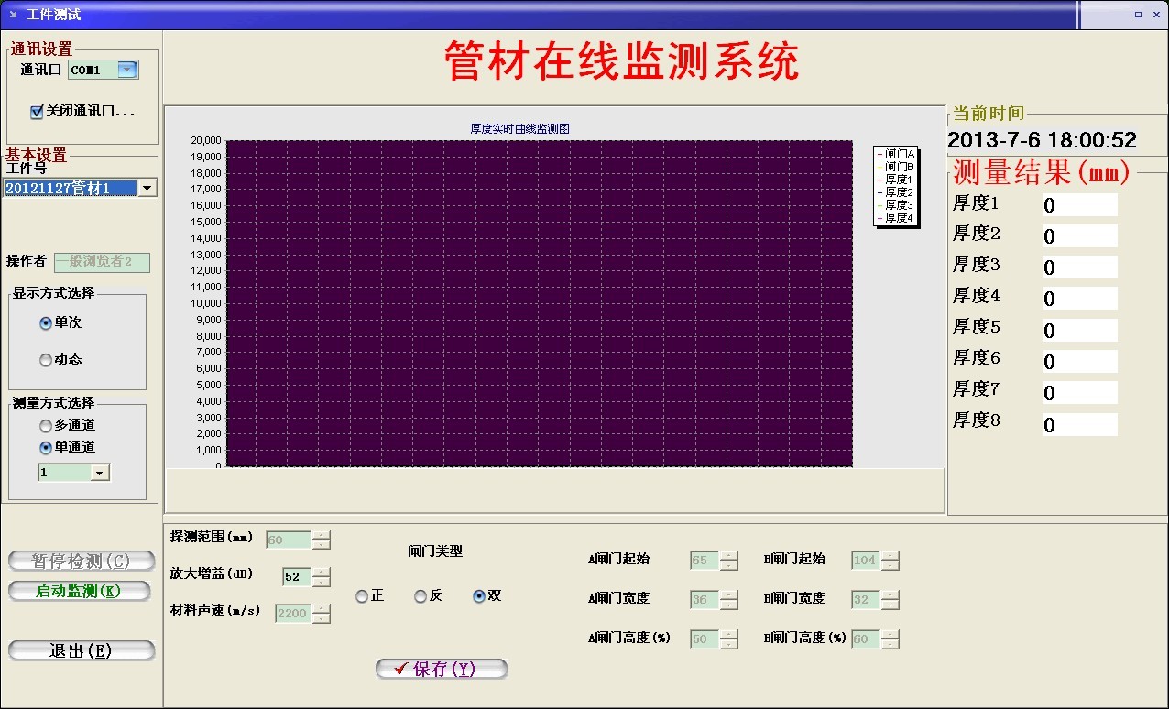Expand the 工件号 dropdown list

147,188
